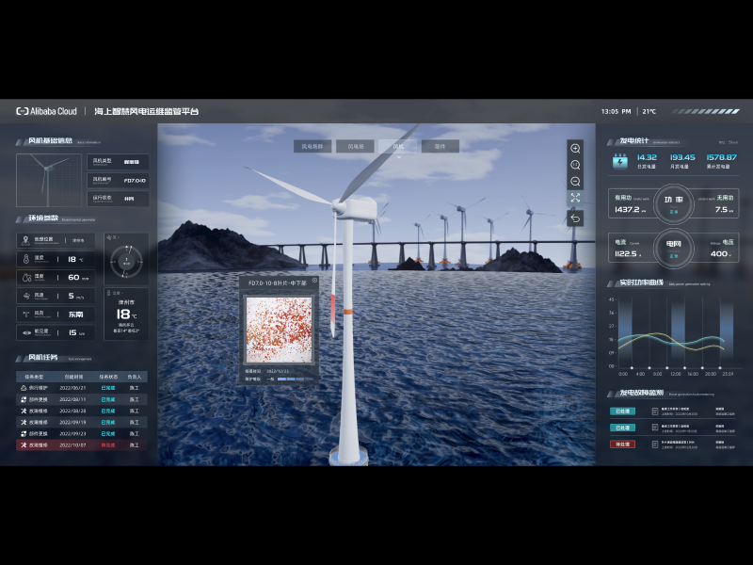
Task: Switch to the 风电场 tab
Action: coord(356,146)
